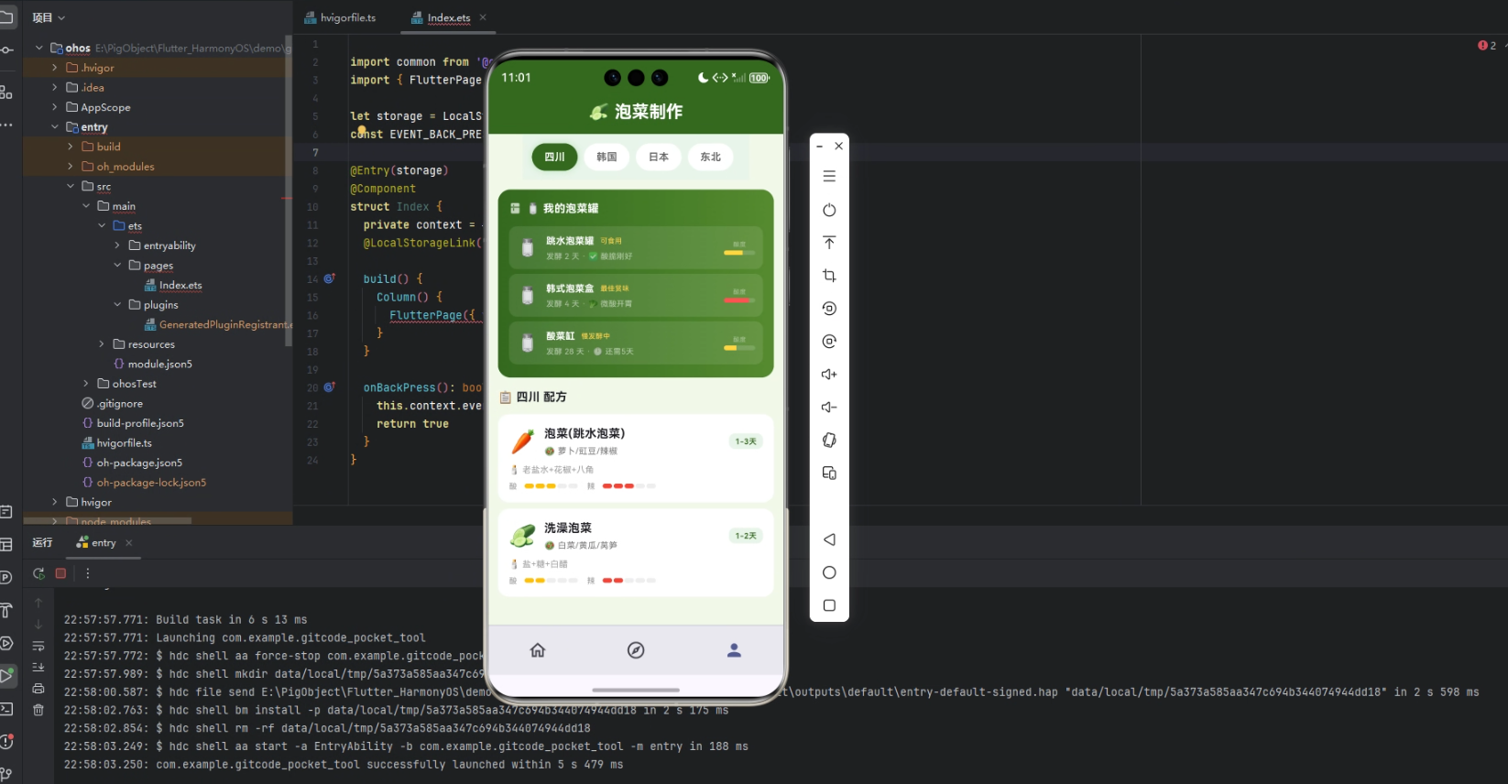This screenshot has height=784, width=1508.
Task: Expand the resources folder
Action: [102, 344]
